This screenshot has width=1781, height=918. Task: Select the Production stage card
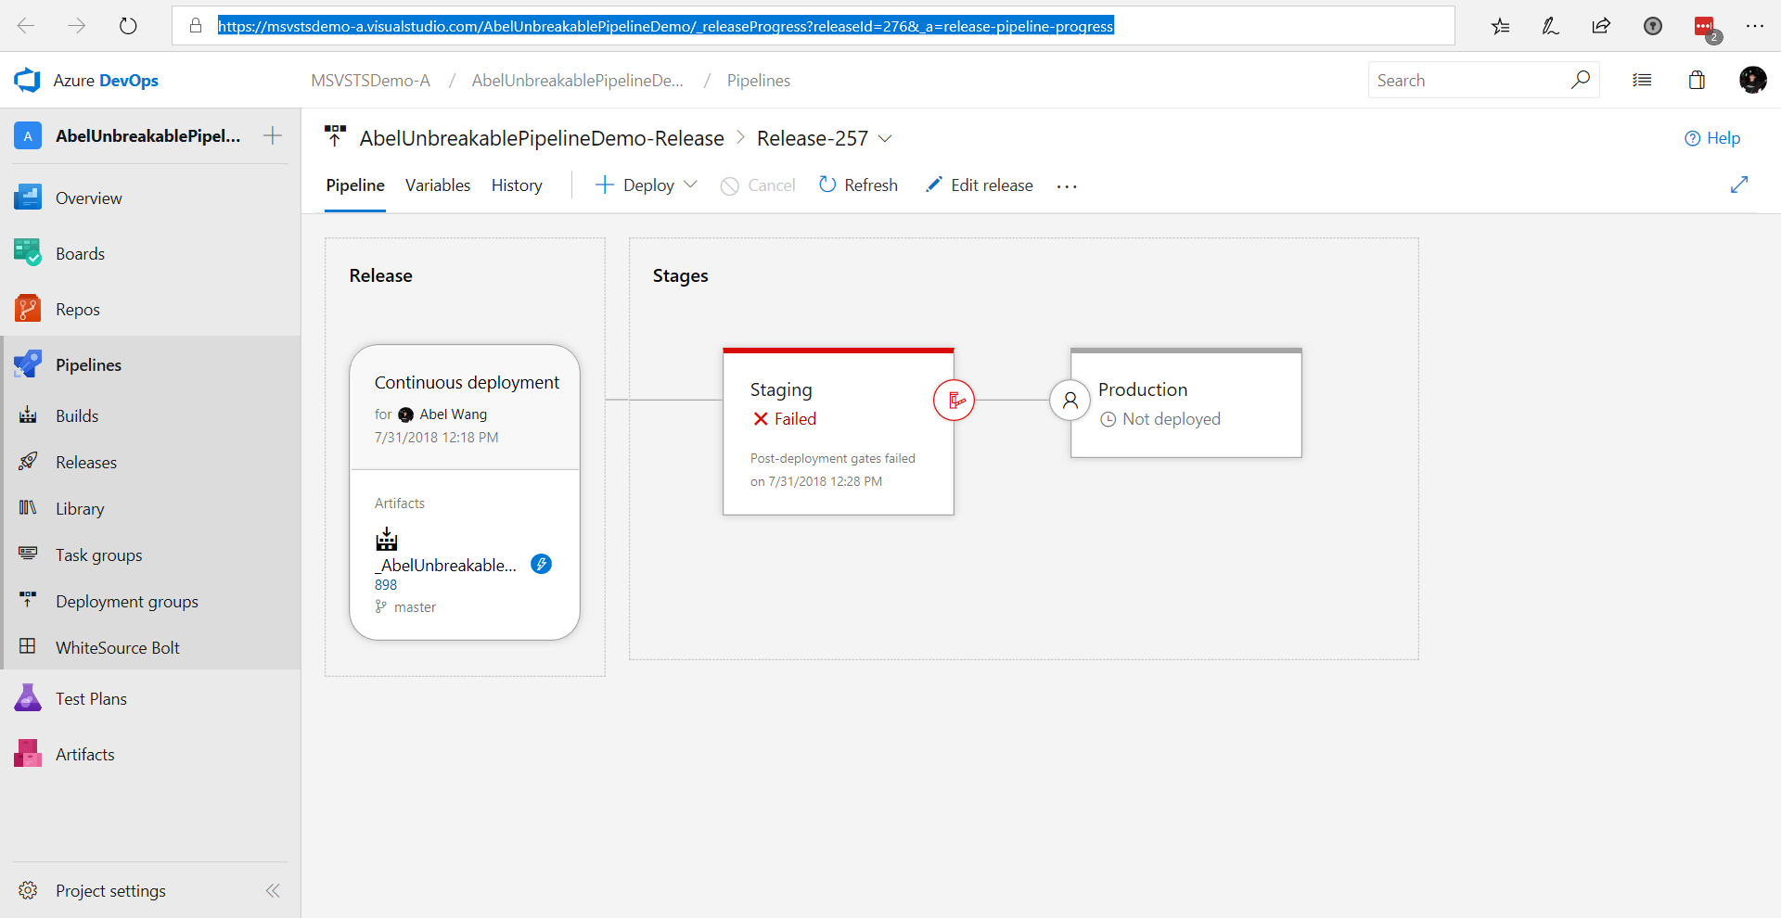[1186, 403]
